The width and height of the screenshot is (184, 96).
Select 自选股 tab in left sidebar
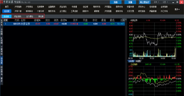click(x=2, y=61)
